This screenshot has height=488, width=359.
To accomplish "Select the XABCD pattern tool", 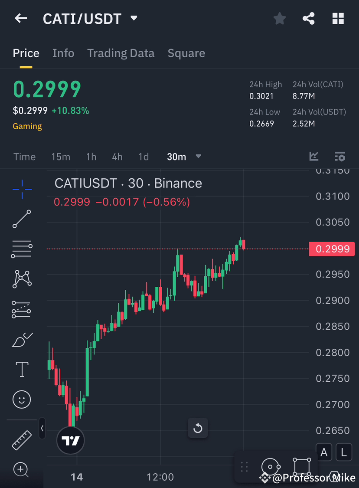I will (x=22, y=279).
